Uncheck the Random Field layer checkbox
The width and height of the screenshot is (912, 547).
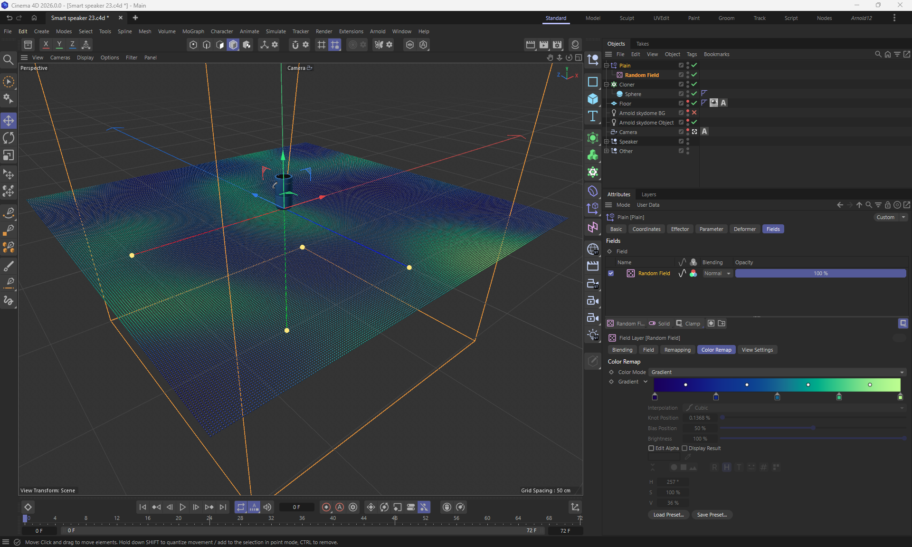click(611, 273)
